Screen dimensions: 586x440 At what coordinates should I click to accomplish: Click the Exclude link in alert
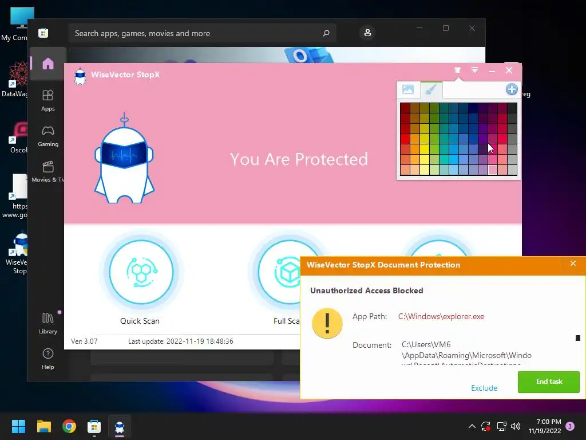[x=484, y=388]
